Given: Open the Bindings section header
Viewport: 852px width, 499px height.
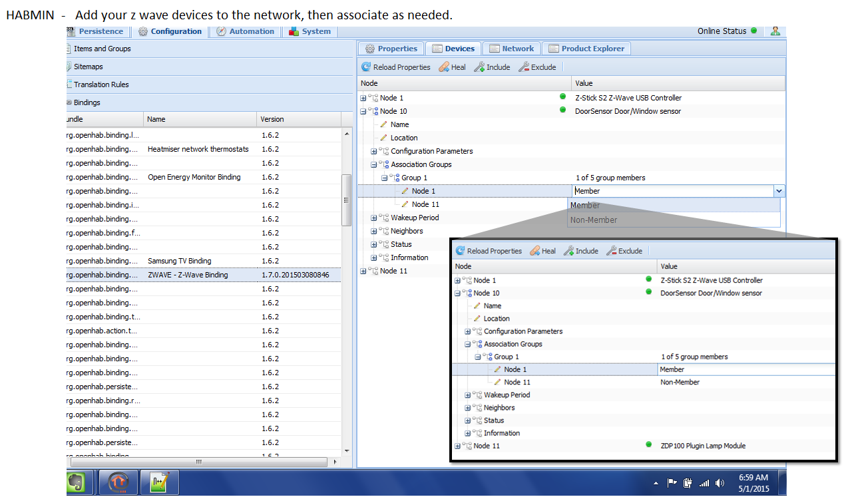Looking at the screenshot, I should point(210,102).
